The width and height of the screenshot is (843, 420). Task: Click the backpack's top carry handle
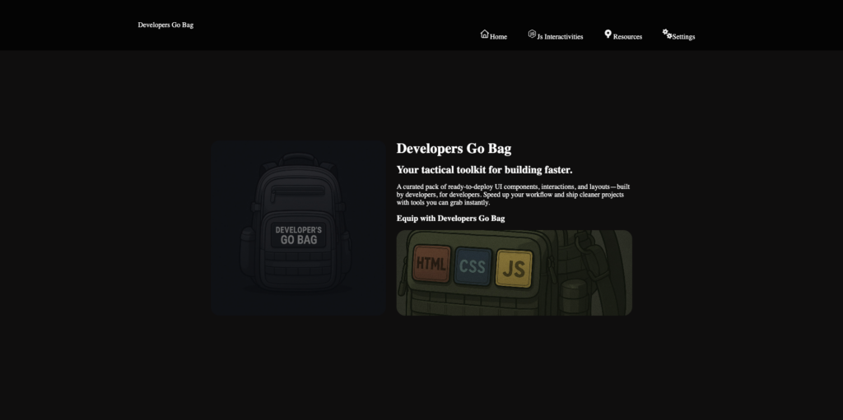(x=298, y=156)
